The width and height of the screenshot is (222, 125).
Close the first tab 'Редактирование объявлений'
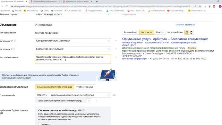click(26, 1)
